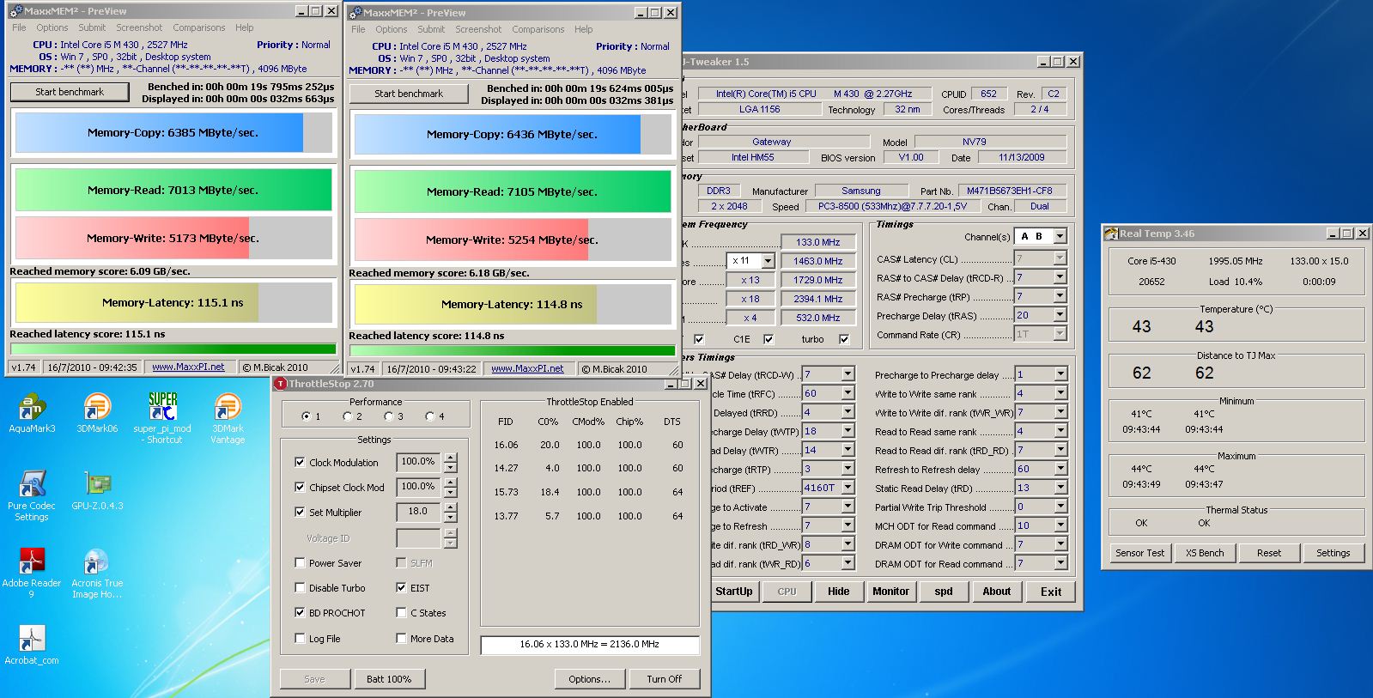Expand the x 11 multiplier dropdown

point(768,261)
